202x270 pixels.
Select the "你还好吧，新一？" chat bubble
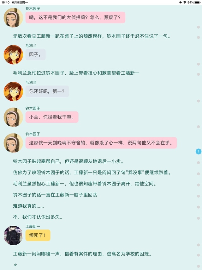pyautogui.click(x=47, y=91)
